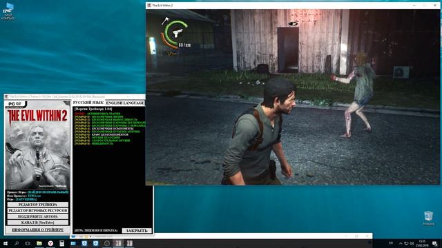
Task: Open My Computer desktop icon
Action: coord(8,12)
